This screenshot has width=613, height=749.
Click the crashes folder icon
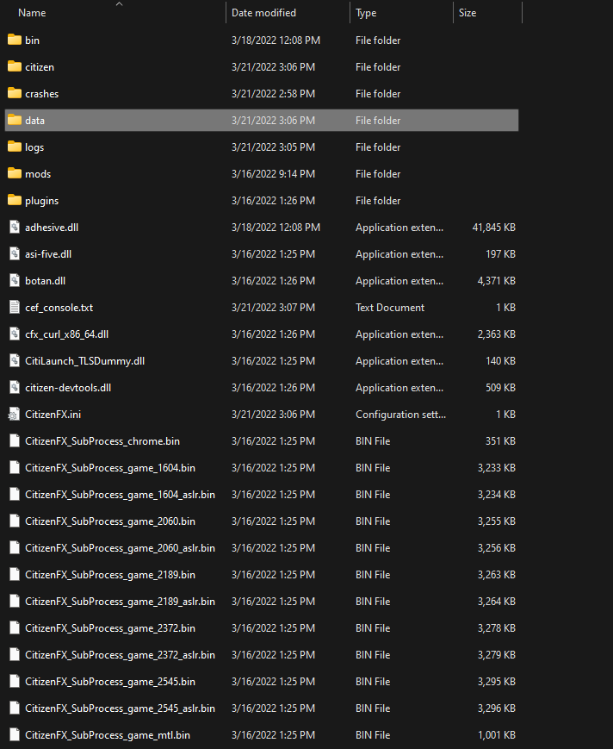(15, 93)
